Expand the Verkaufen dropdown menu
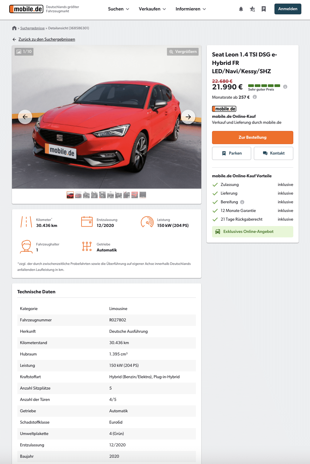Image resolution: width=310 pixels, height=464 pixels. click(x=152, y=9)
